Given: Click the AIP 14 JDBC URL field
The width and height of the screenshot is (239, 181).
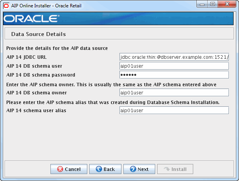Looking at the screenshot, I should tap(174, 57).
